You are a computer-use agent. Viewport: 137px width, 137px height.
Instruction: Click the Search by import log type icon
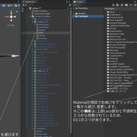127,5
